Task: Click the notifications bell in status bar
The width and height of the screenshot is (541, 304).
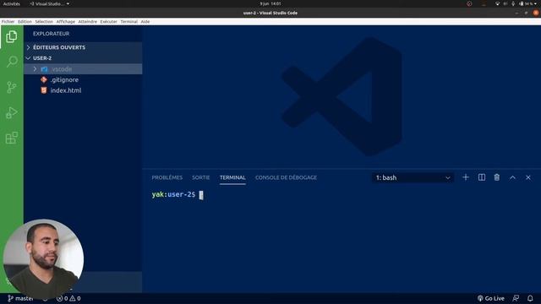Action: click(x=530, y=298)
